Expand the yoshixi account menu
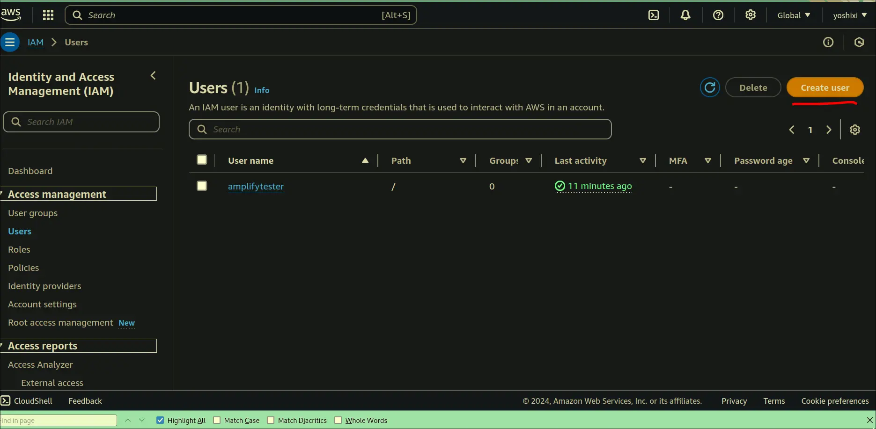The image size is (876, 429). click(x=849, y=15)
